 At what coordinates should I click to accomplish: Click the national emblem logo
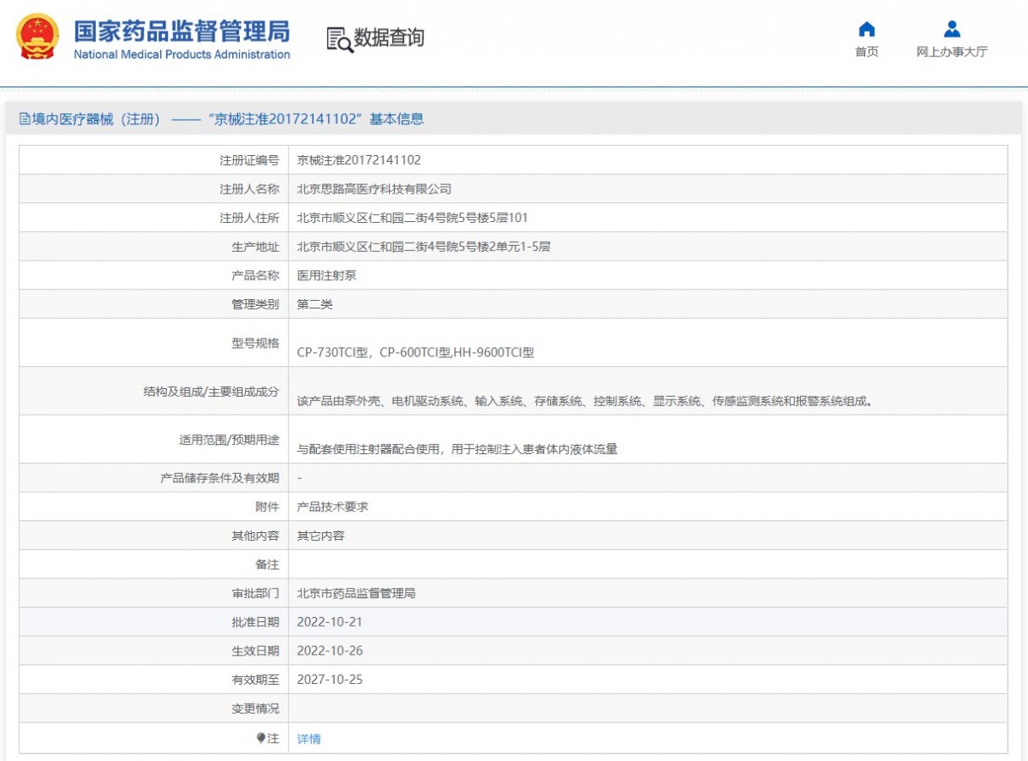(38, 36)
